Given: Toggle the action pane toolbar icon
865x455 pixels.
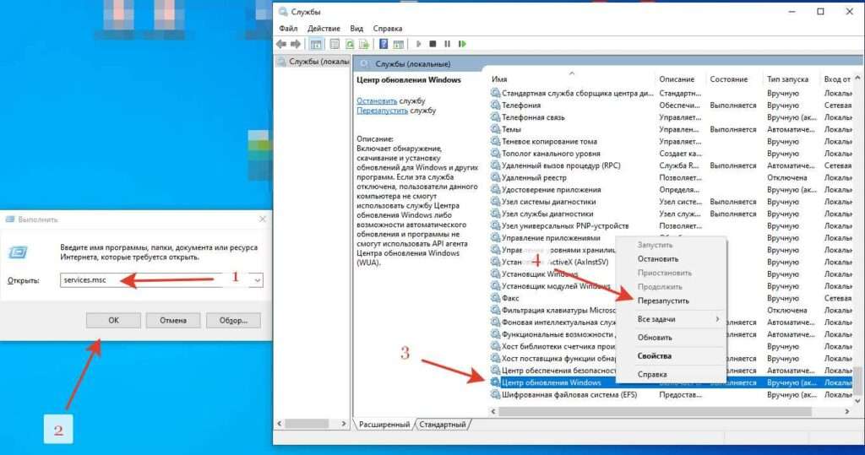Looking at the screenshot, I should click(399, 44).
